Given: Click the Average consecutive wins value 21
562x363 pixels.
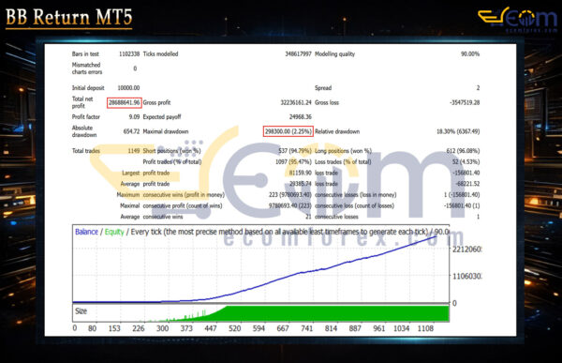Looking at the screenshot, I should click(x=308, y=217).
